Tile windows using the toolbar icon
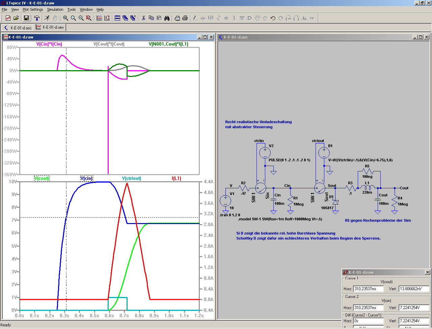Image resolution: width=432 pixels, height=329 pixels. 117,18
